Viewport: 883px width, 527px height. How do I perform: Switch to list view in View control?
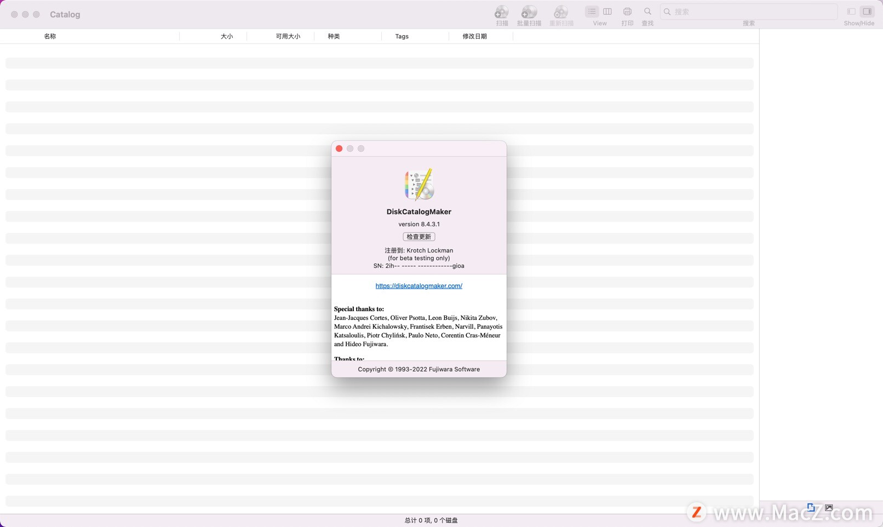pyautogui.click(x=592, y=12)
